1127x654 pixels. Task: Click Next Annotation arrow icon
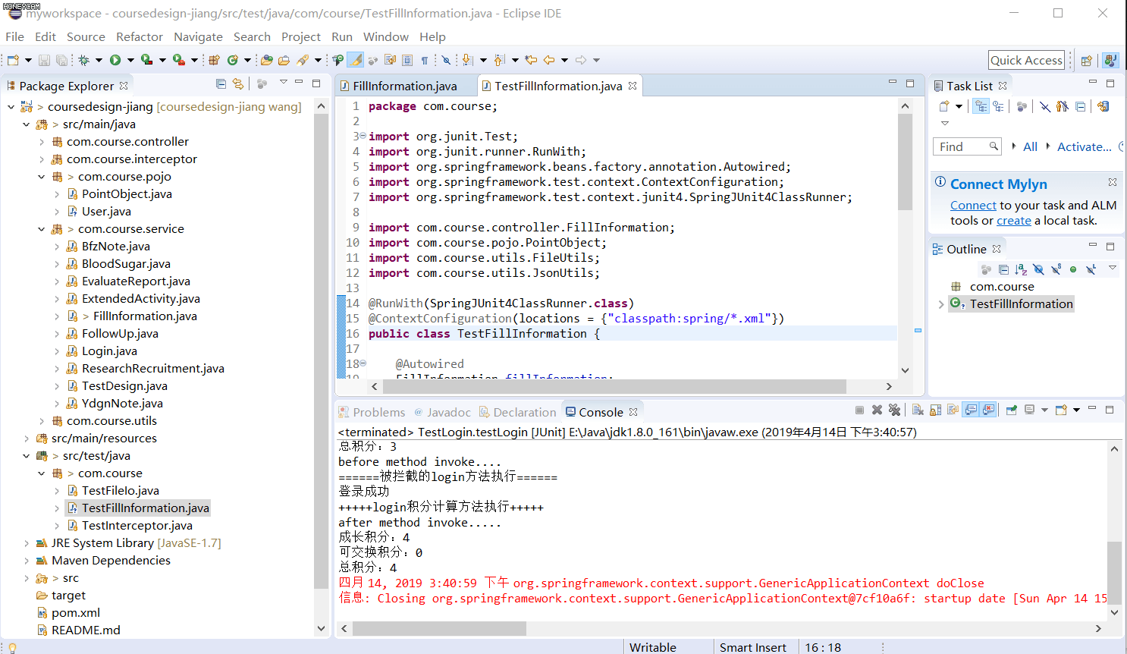pos(466,60)
